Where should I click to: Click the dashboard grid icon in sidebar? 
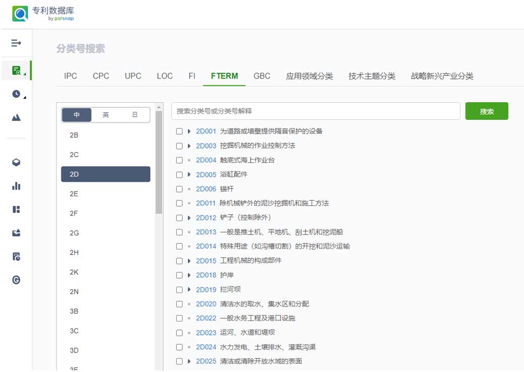pos(16,209)
